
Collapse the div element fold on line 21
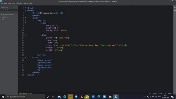coord(26,57)
